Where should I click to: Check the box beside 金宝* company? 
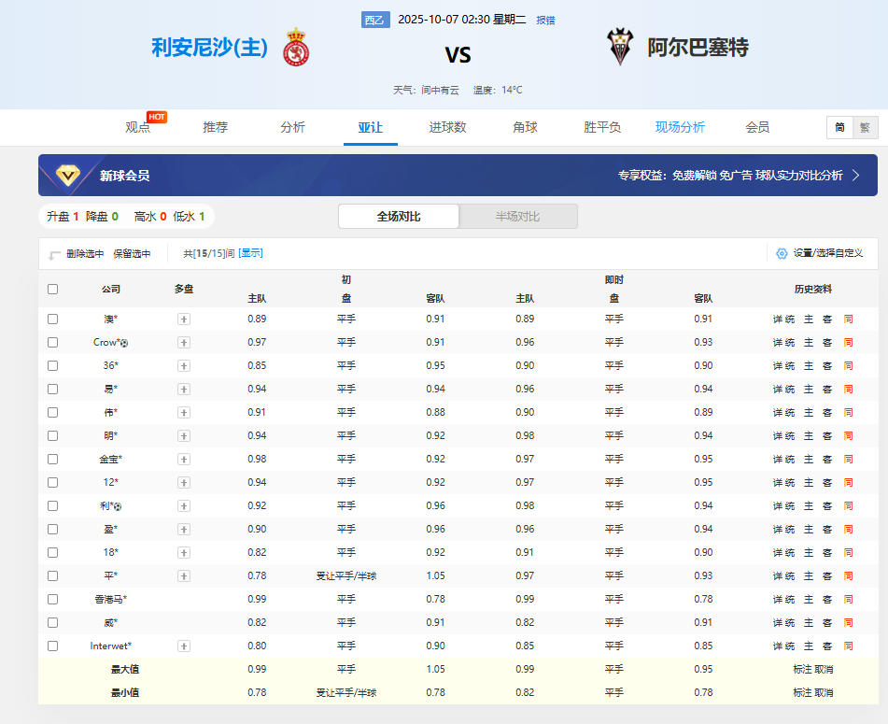(x=53, y=459)
